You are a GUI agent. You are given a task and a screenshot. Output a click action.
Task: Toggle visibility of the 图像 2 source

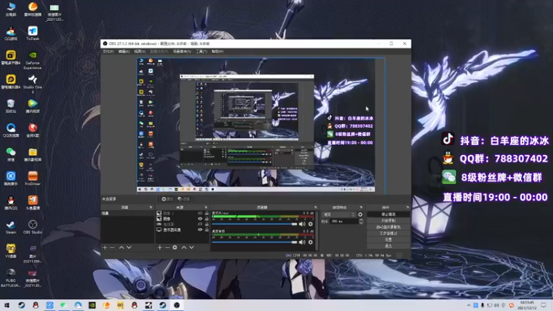[200, 214]
